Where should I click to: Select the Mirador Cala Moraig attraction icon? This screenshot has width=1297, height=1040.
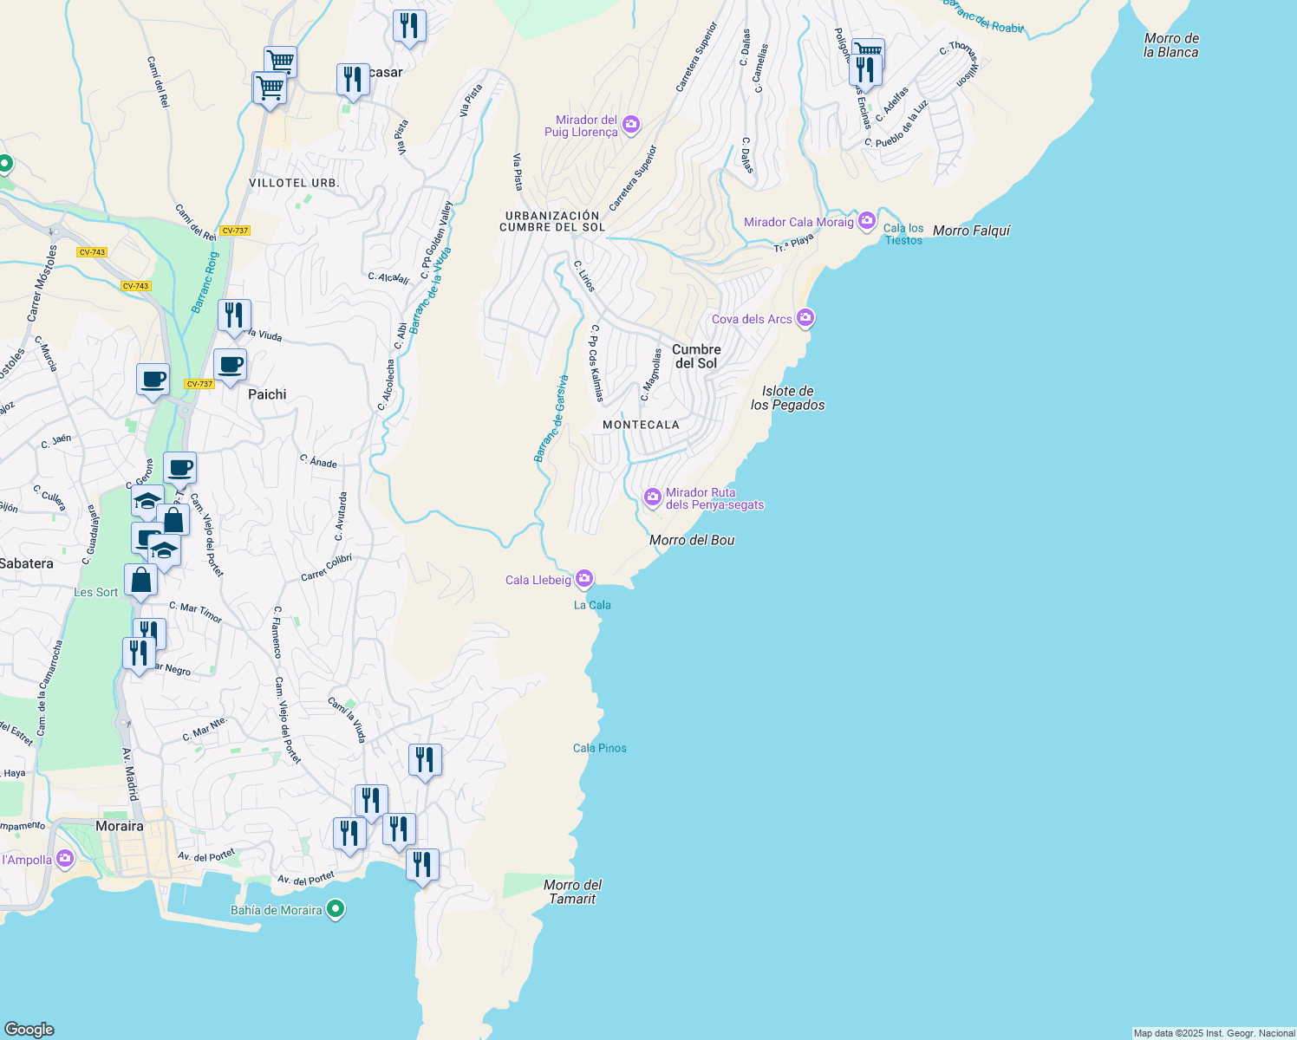(x=865, y=222)
